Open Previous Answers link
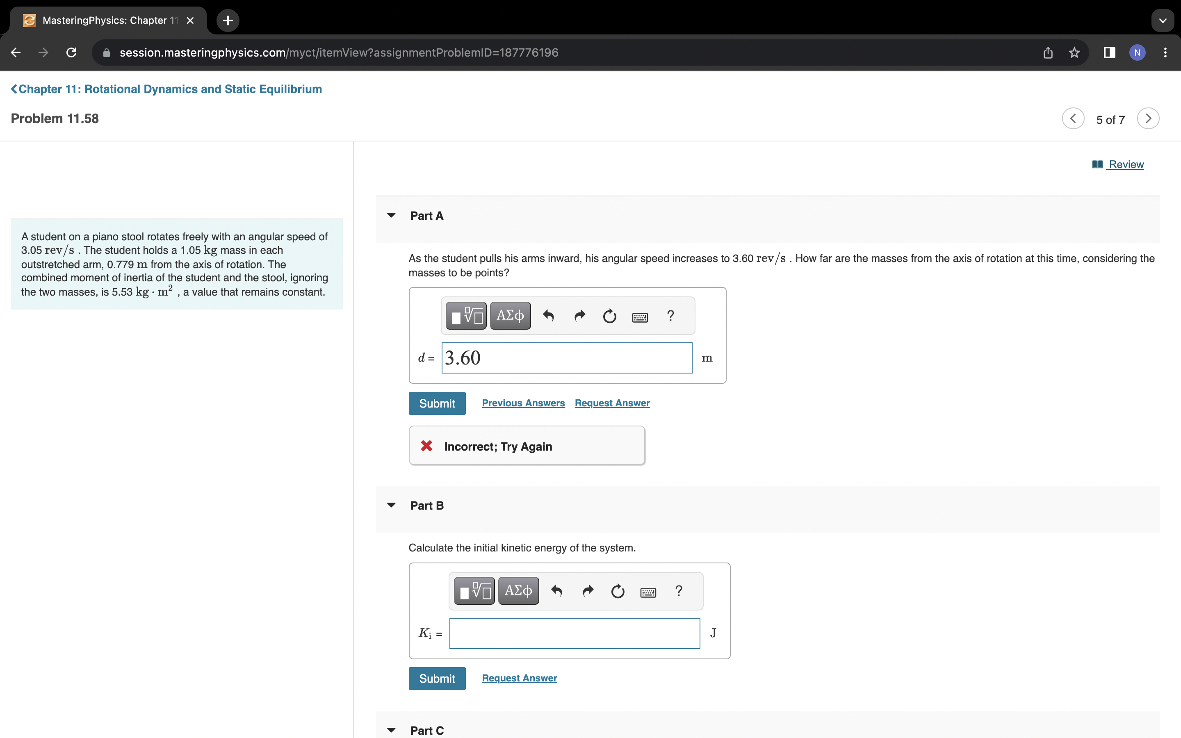The height and width of the screenshot is (738, 1181). tap(523, 403)
